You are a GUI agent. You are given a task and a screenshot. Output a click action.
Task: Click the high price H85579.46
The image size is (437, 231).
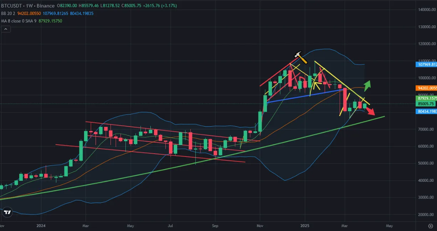pyautogui.click(x=89, y=6)
